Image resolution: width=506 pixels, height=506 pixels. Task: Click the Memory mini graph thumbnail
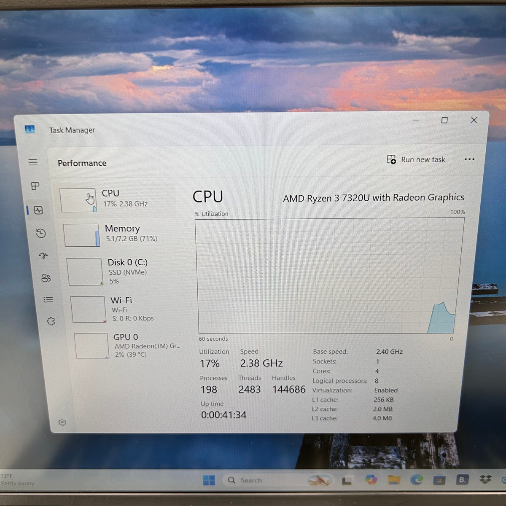click(82, 235)
